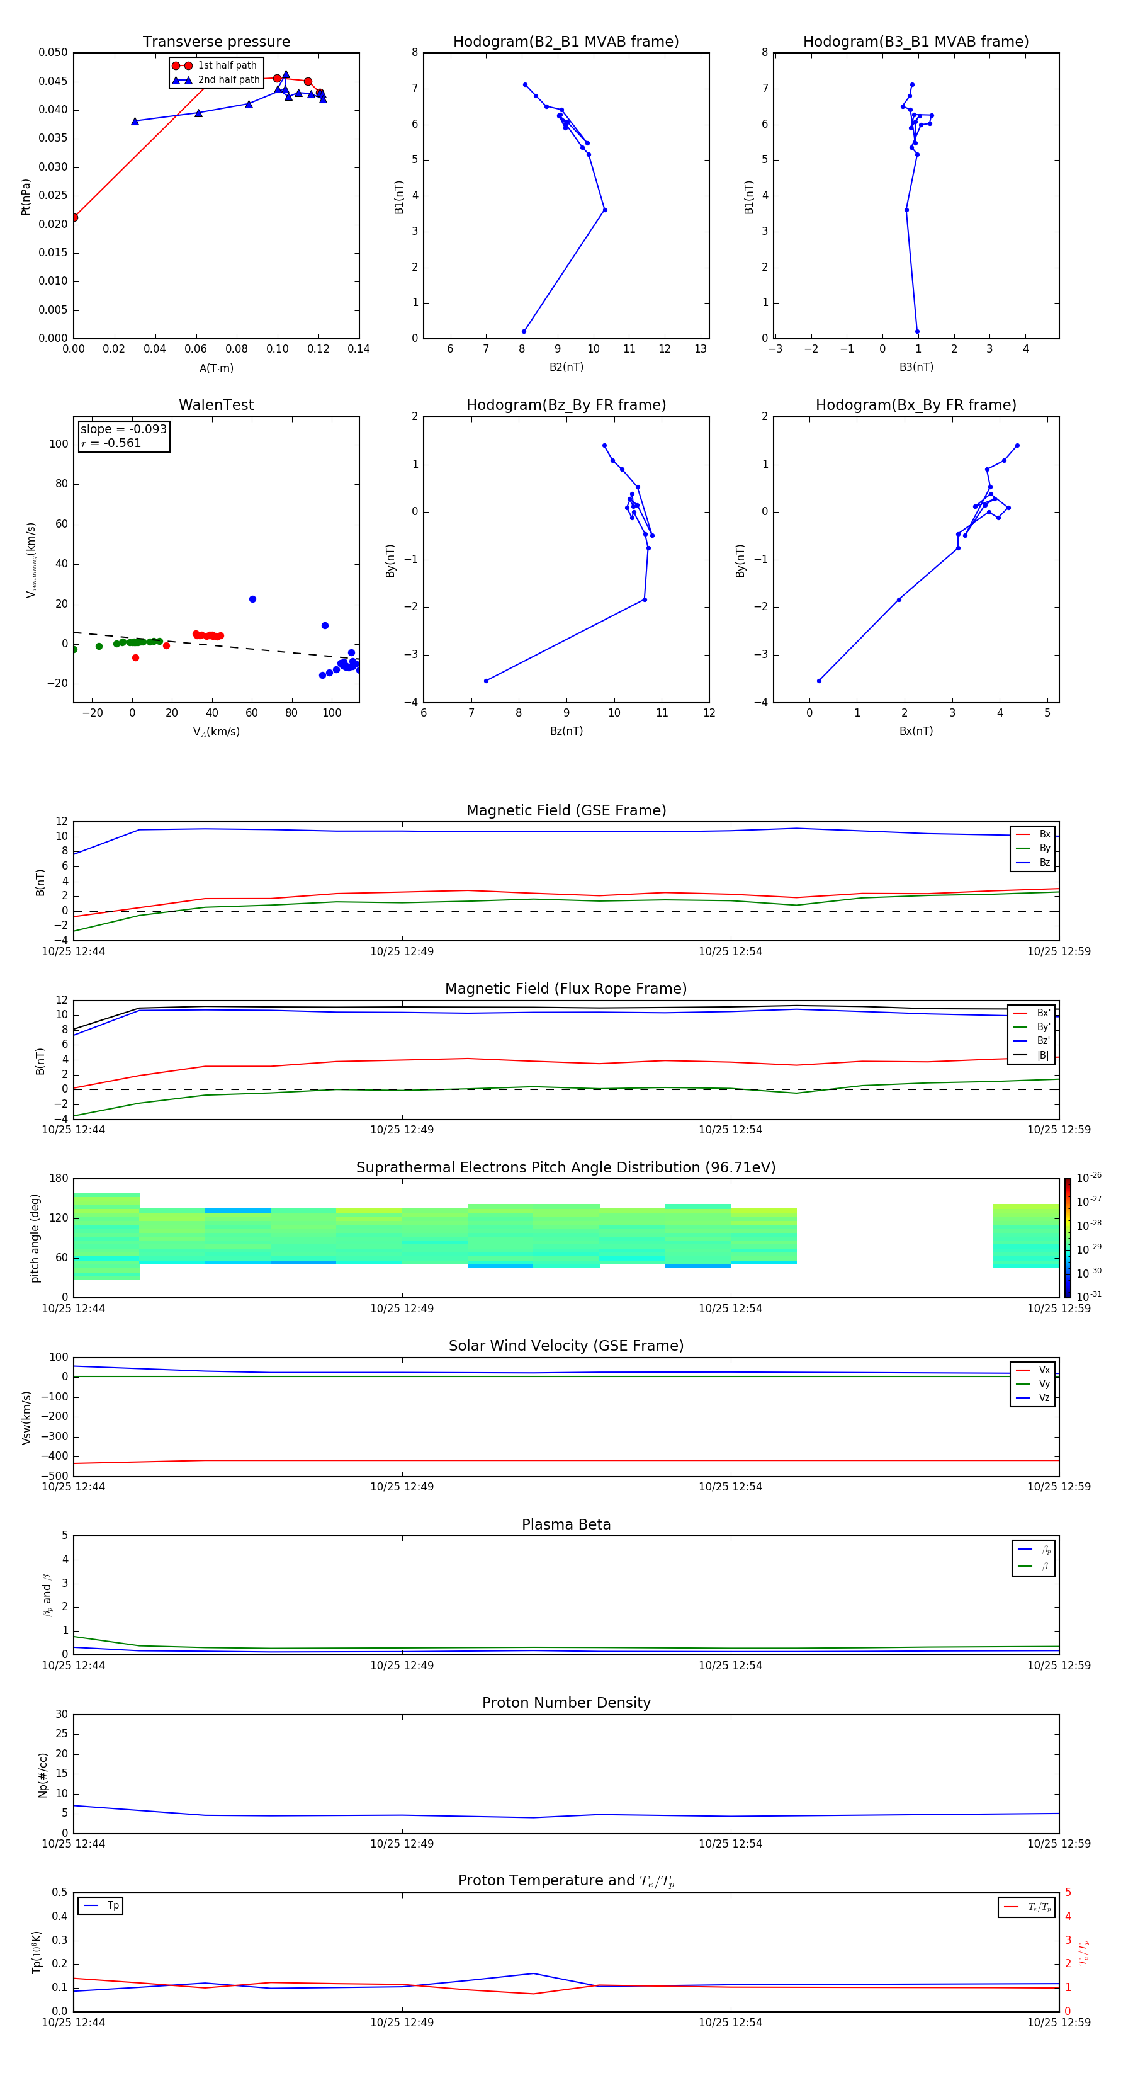Click the 'pitch angle (deg)' axis label

click(35, 1238)
